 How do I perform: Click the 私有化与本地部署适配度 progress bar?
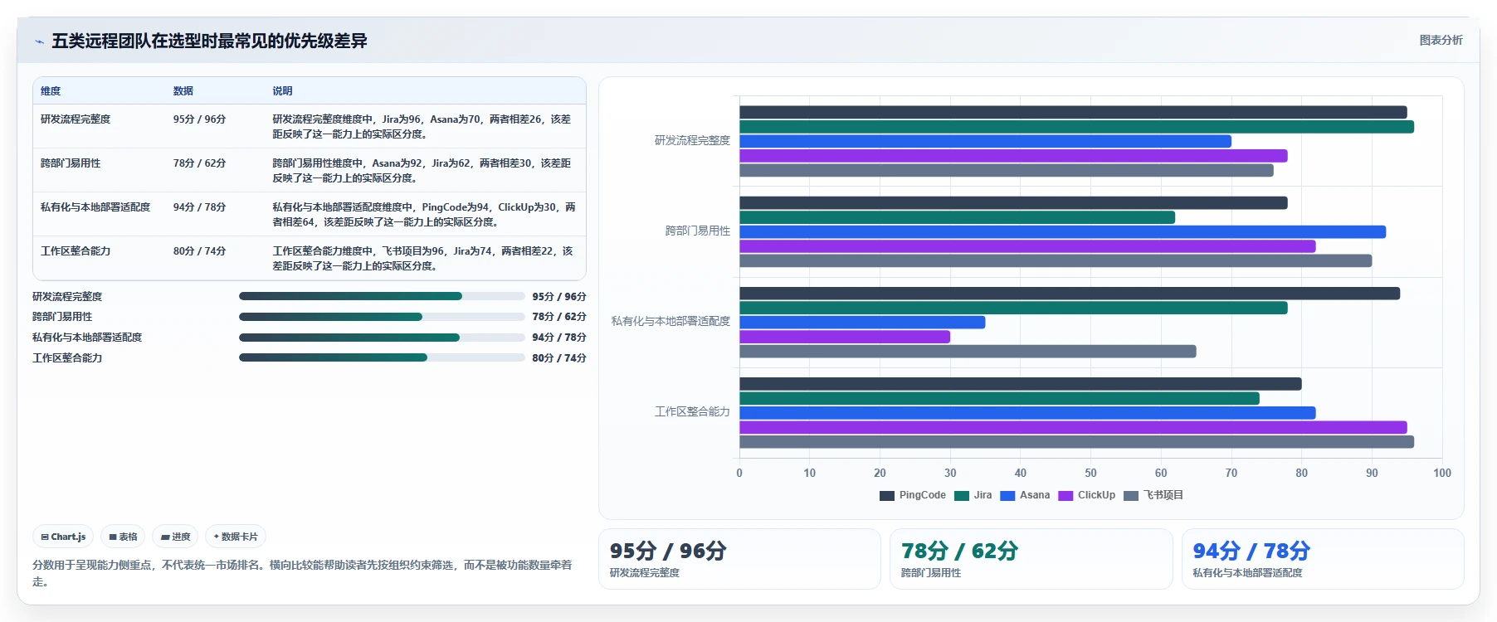pyautogui.click(x=382, y=338)
